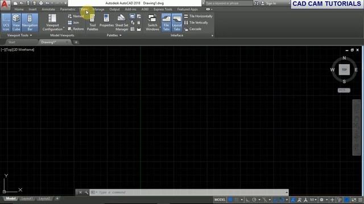
Task: Click the MODEL space button in status bar
Action: click(220, 199)
